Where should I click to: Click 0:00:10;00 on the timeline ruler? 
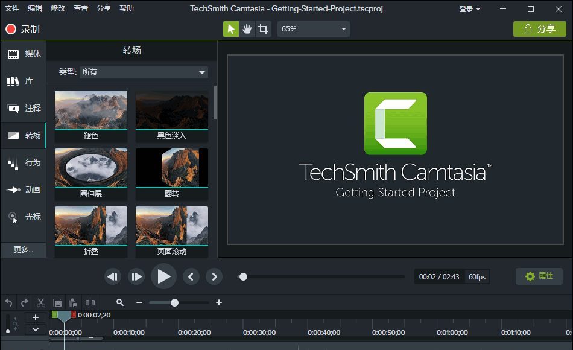[129, 332]
